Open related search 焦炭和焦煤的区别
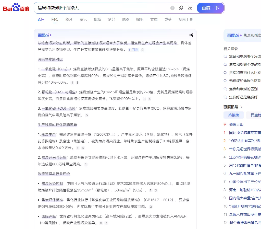The width and height of the screenshot is (261, 229). click(x=243, y=89)
